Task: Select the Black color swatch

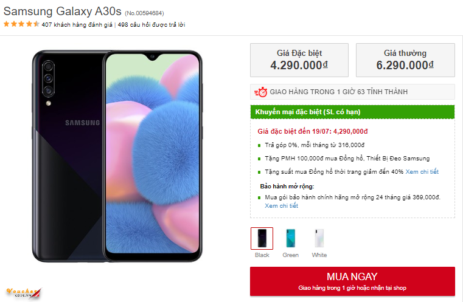Action: pyautogui.click(x=262, y=238)
